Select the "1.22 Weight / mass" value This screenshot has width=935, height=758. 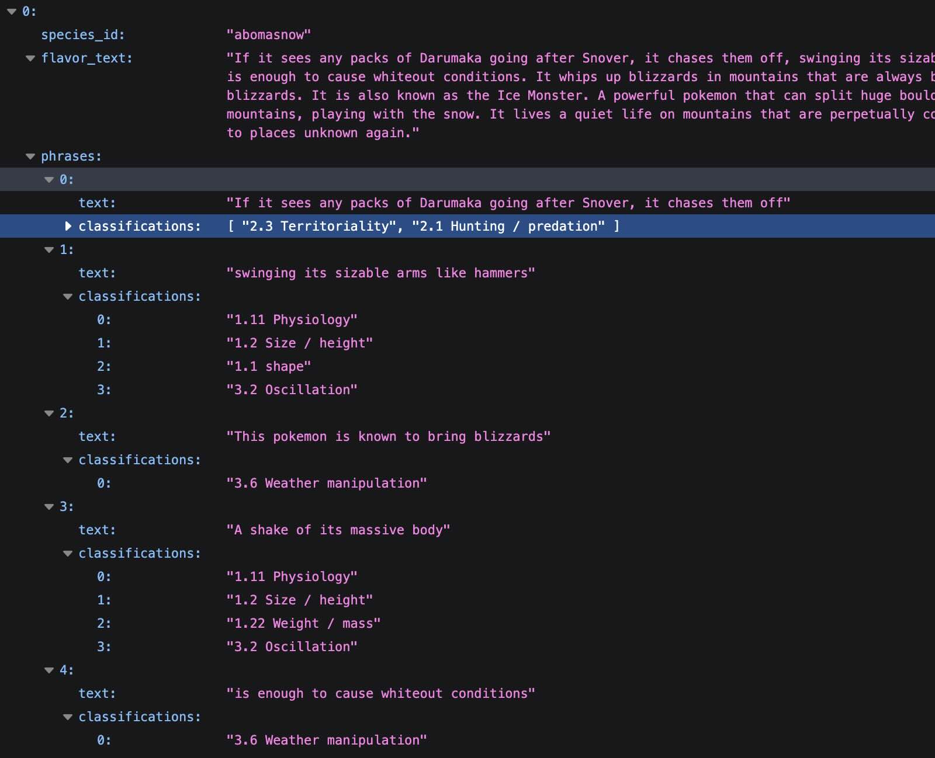303,624
